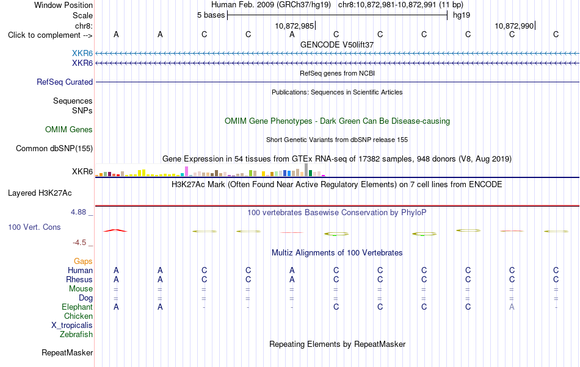Click 'Multiz Alignments of 100 Vertebrates' title
The width and height of the screenshot is (580, 367).
pos(337,252)
